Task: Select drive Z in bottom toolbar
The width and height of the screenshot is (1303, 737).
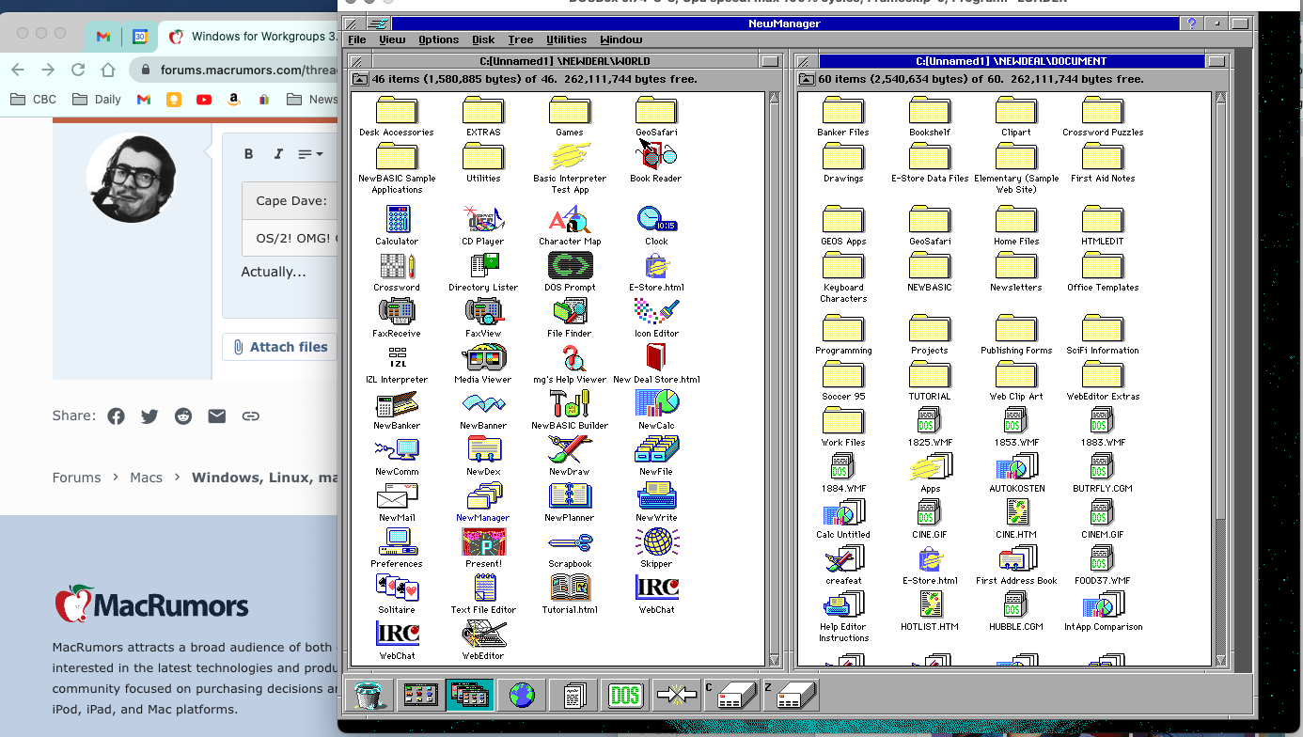Action: coord(791,696)
